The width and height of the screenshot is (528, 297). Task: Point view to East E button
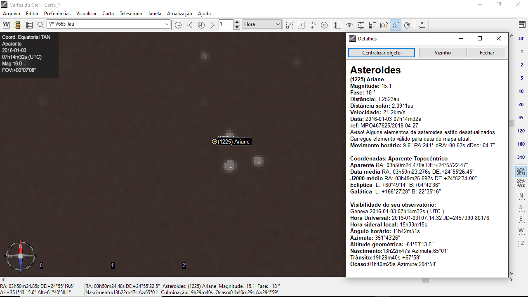point(521,219)
